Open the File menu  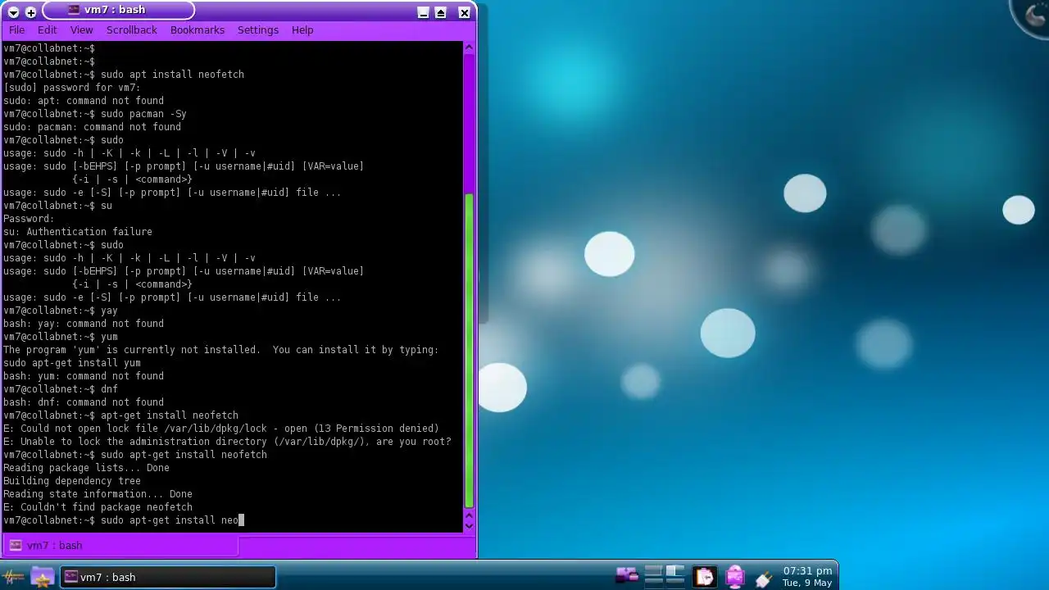16,29
